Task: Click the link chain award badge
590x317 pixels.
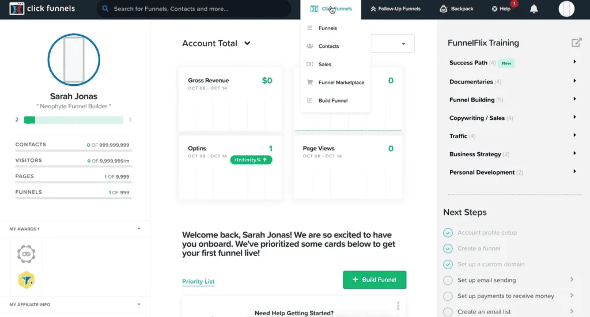Action: tap(26, 254)
